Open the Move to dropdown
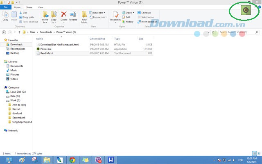Viewport: 262px width, 164px height. (x=45, y=16)
